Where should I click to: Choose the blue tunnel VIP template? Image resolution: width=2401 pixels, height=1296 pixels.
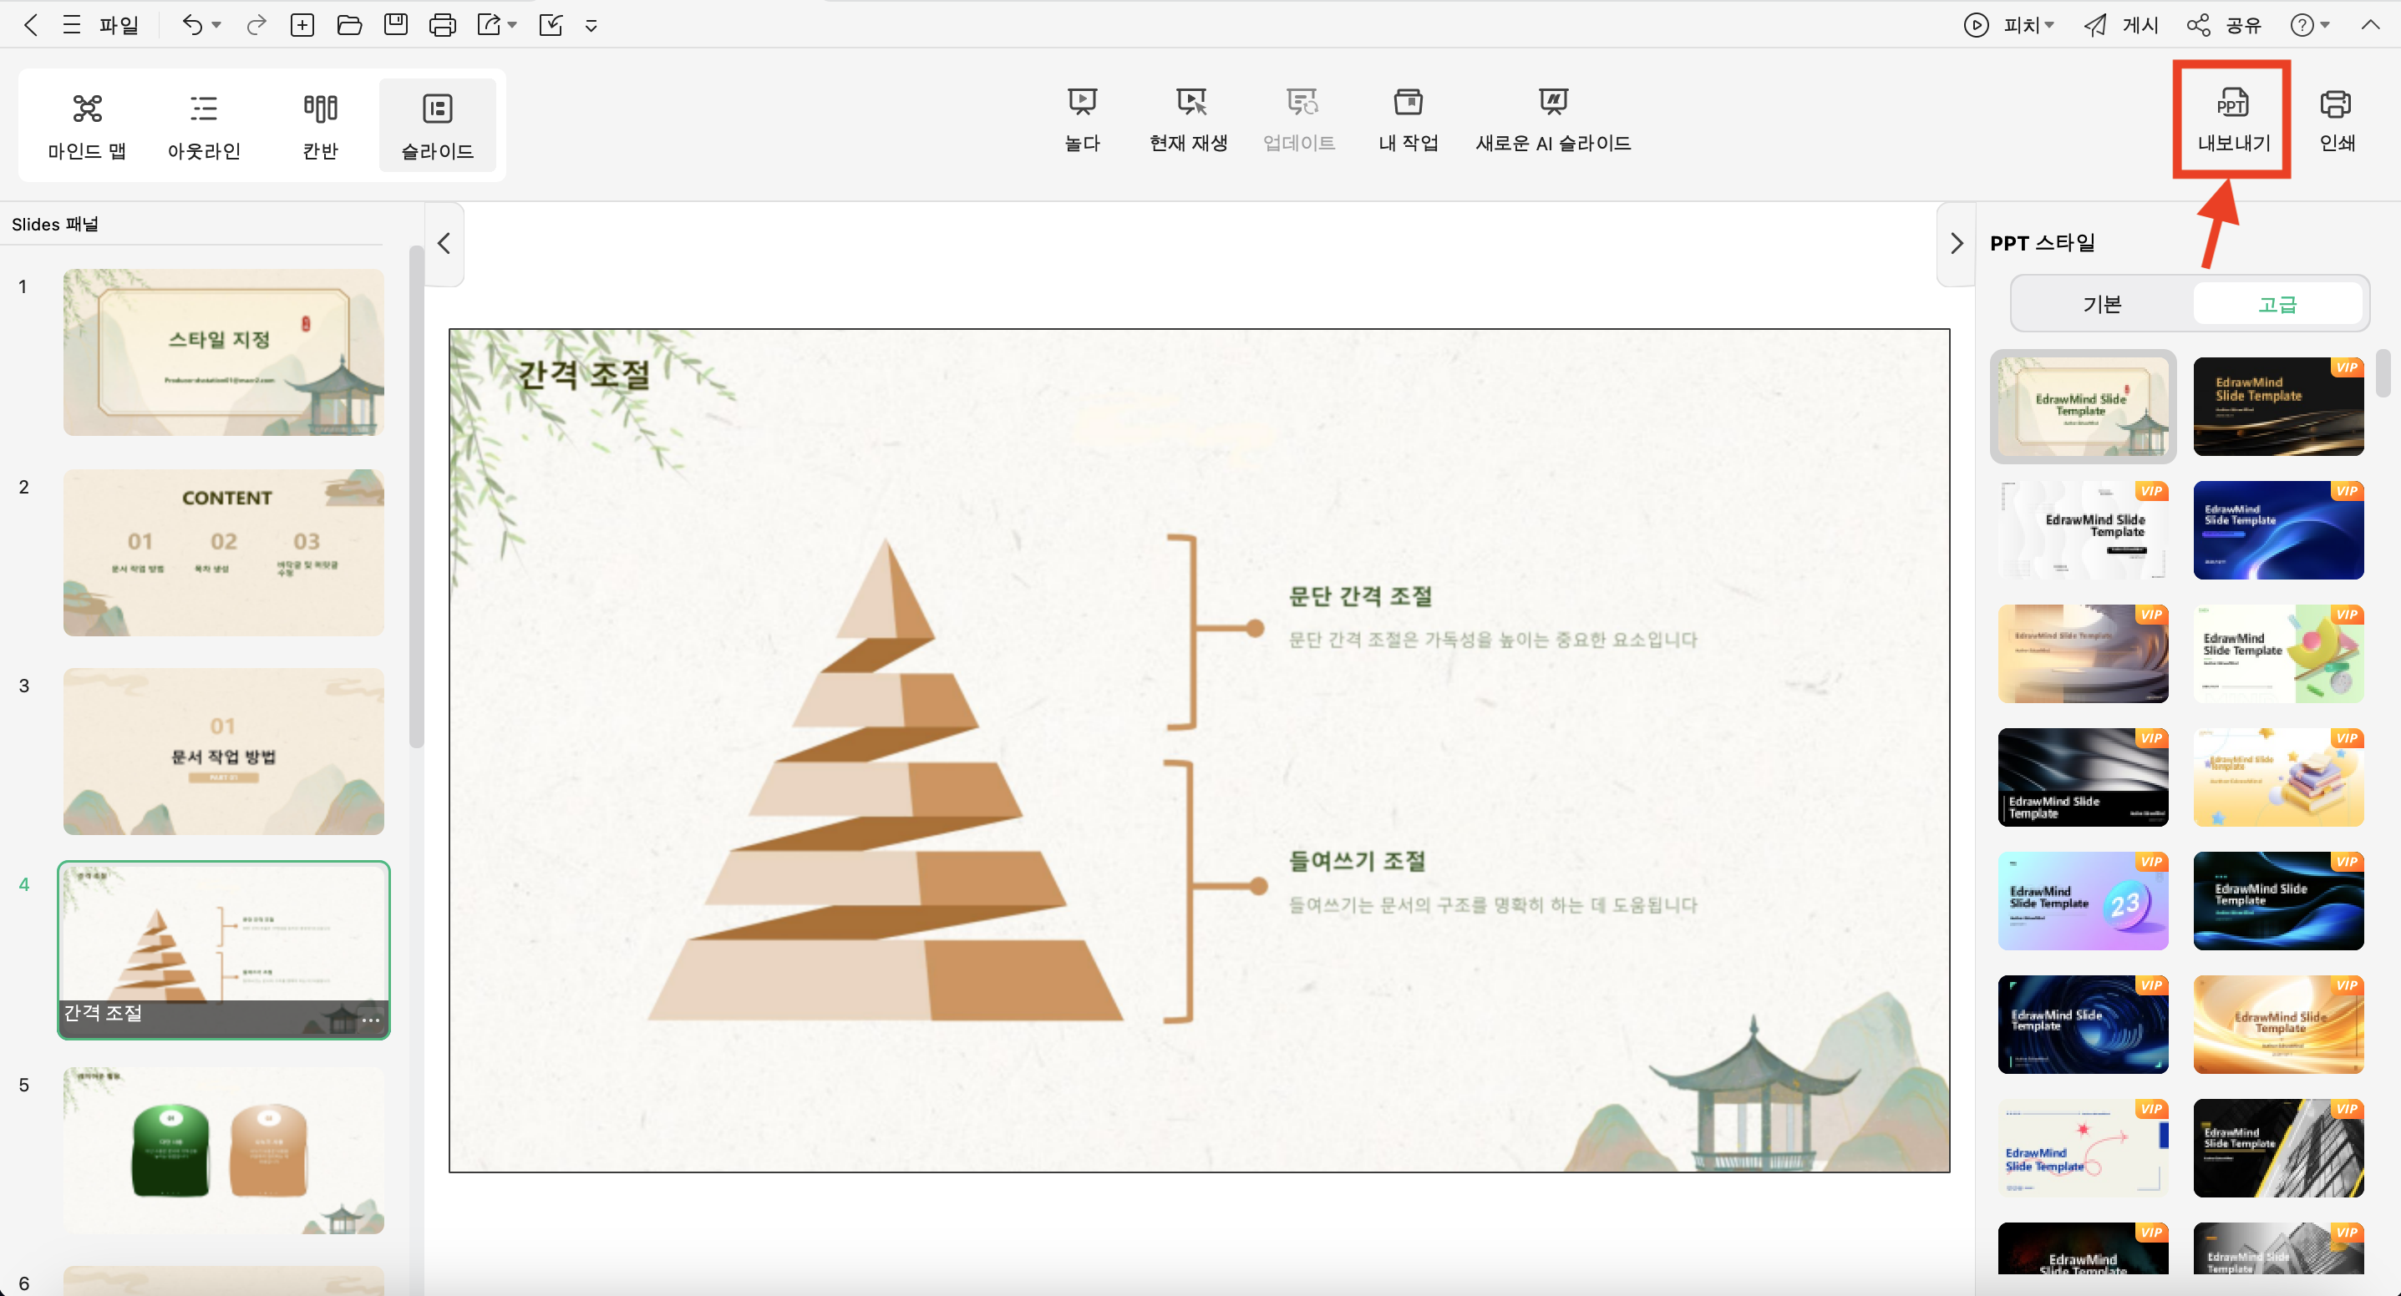point(2082,1024)
